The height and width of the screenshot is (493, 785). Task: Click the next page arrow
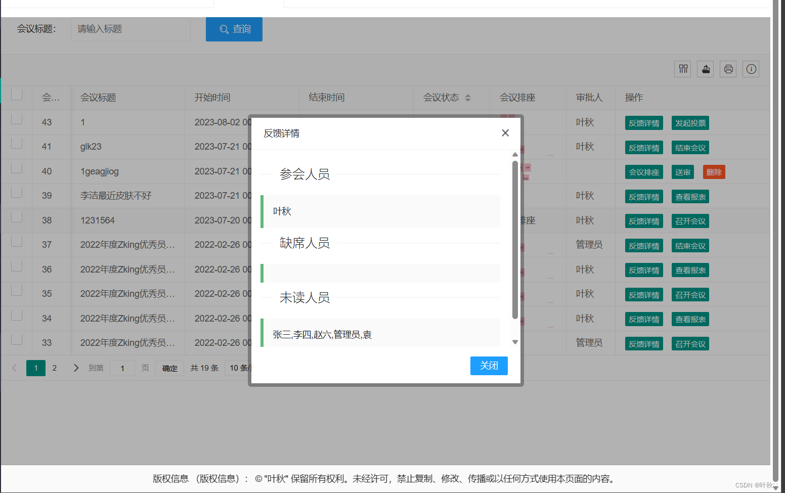pos(76,368)
